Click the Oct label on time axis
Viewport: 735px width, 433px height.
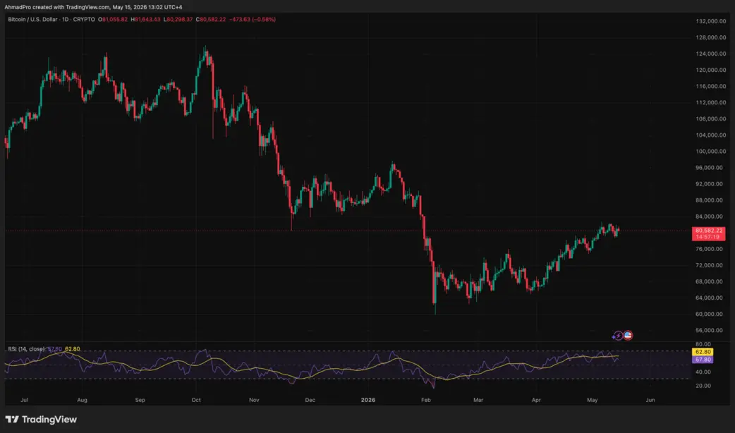click(x=196, y=400)
